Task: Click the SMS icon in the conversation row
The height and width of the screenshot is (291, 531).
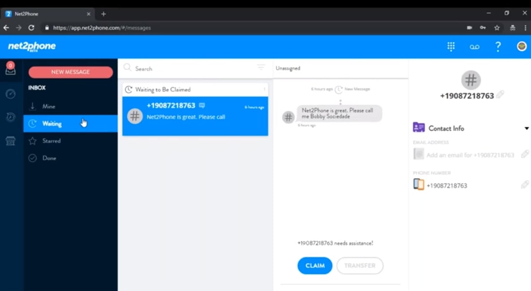Action: pyautogui.click(x=202, y=105)
